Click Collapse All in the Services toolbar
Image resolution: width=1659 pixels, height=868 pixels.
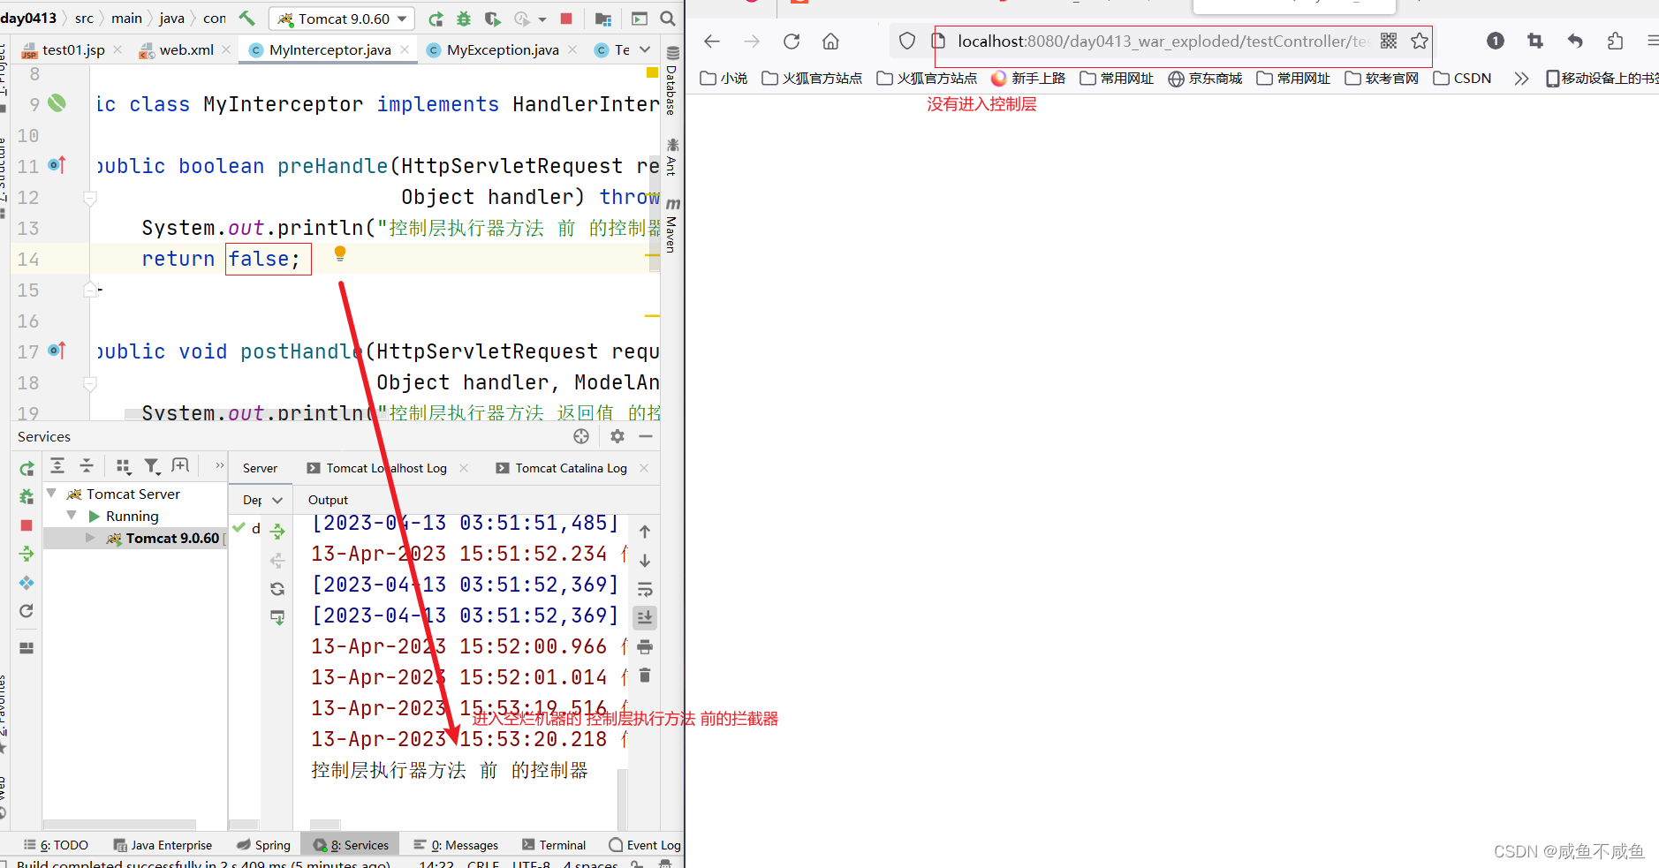click(87, 465)
